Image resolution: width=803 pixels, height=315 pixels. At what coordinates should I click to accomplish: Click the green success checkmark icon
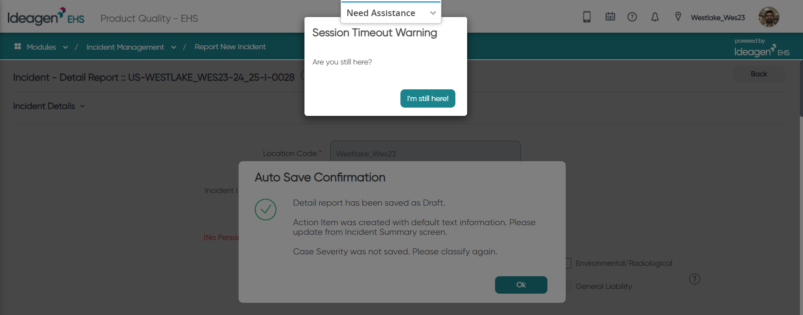coord(266,210)
